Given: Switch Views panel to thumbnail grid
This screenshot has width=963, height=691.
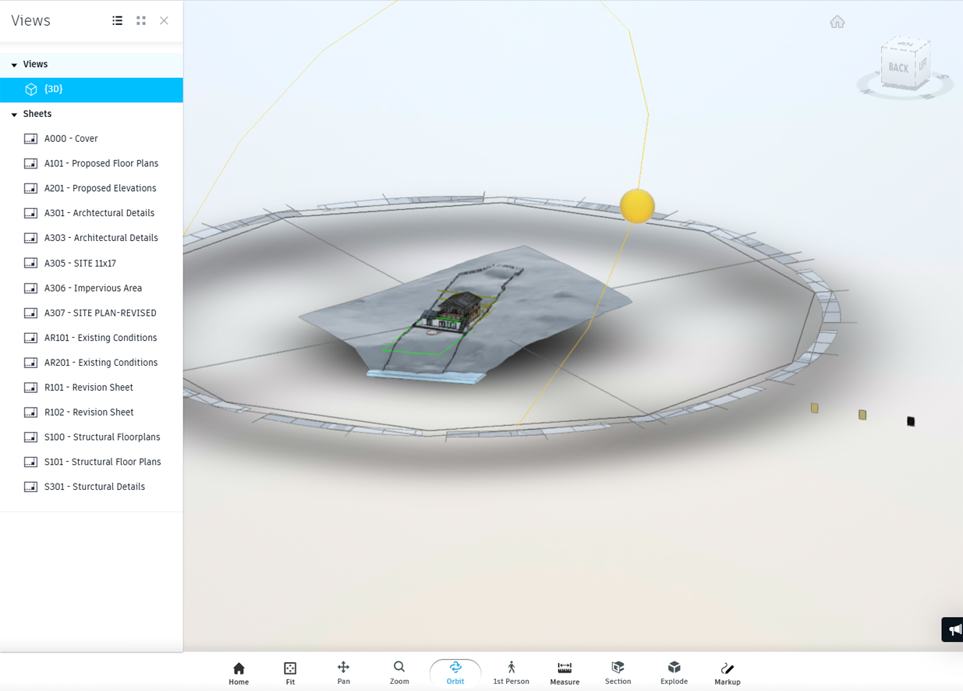Looking at the screenshot, I should [x=141, y=21].
